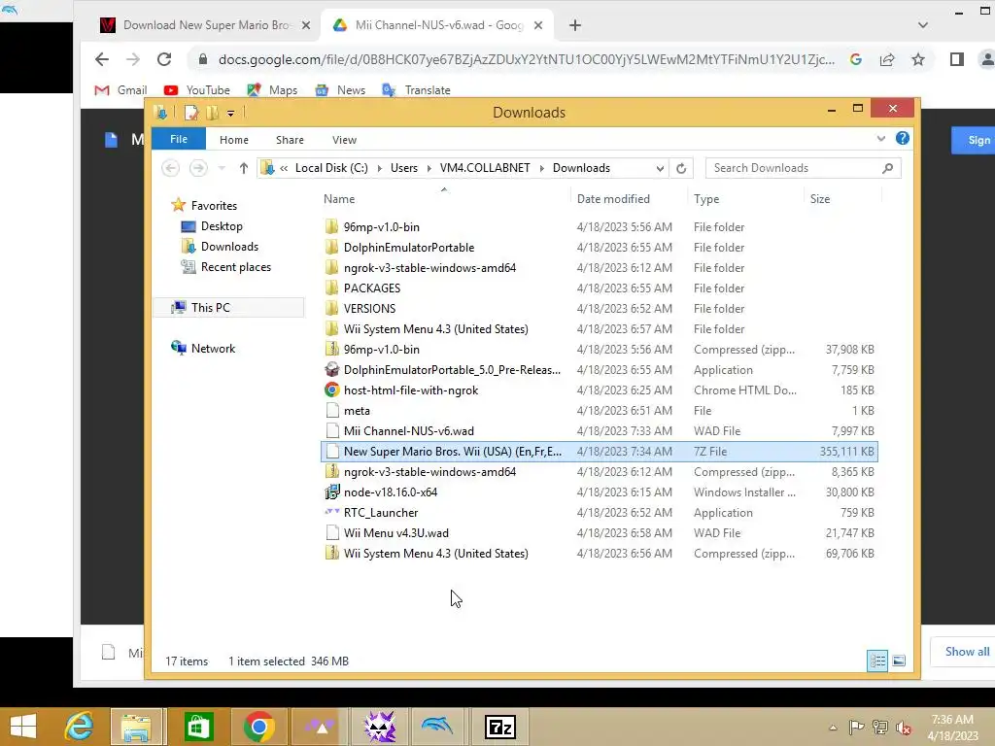The image size is (995, 746).
Task: Select Desktop in Favorites
Action: (211, 225)
